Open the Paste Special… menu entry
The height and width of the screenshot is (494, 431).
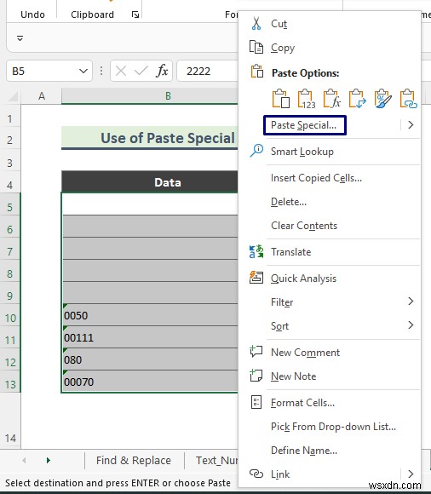point(305,125)
